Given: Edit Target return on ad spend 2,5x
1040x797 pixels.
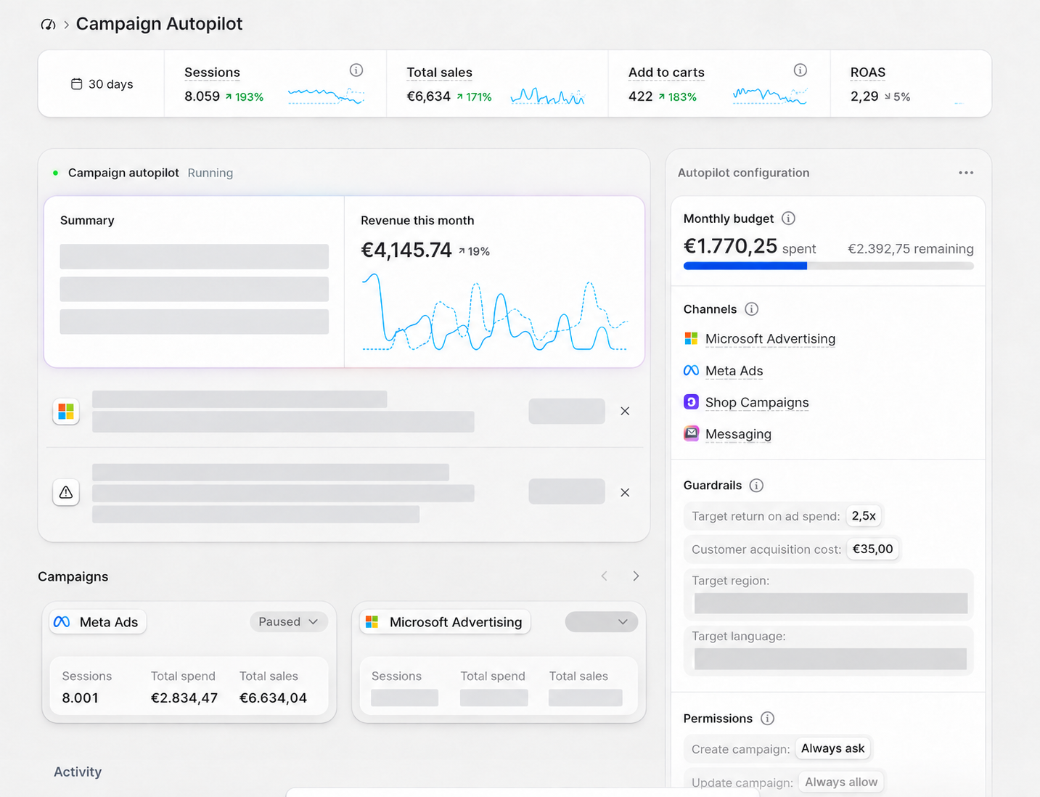Looking at the screenshot, I should [864, 516].
